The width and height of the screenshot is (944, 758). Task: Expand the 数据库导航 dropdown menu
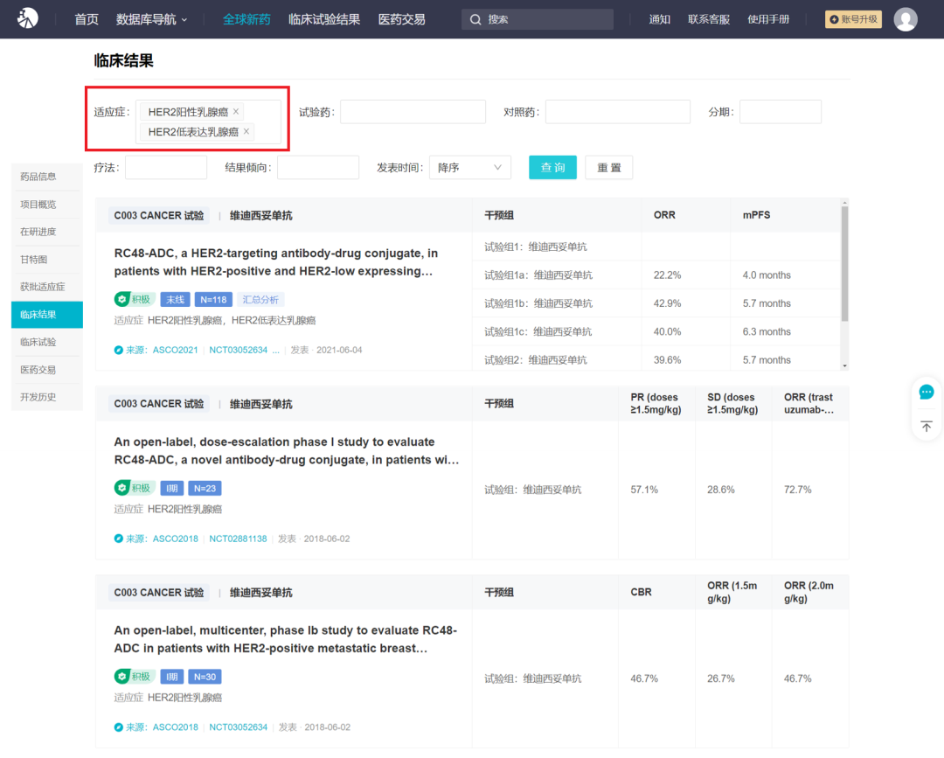pos(152,19)
